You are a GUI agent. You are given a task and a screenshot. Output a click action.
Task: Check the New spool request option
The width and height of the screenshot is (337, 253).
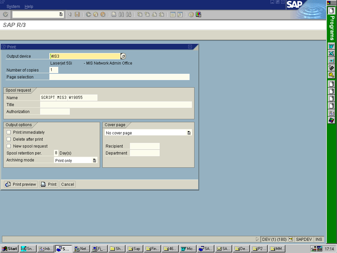click(x=9, y=146)
